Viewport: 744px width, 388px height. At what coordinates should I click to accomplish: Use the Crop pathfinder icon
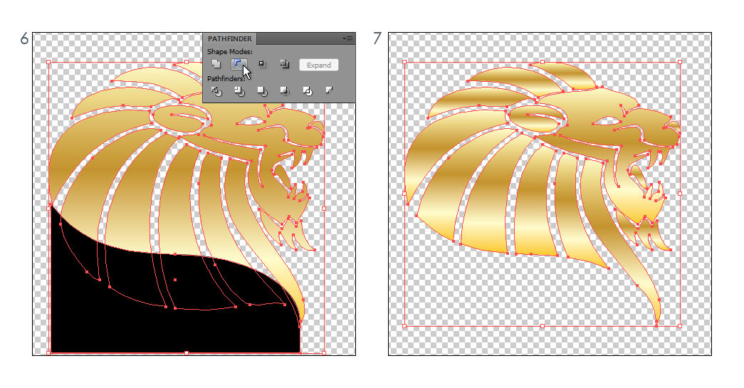click(x=285, y=91)
